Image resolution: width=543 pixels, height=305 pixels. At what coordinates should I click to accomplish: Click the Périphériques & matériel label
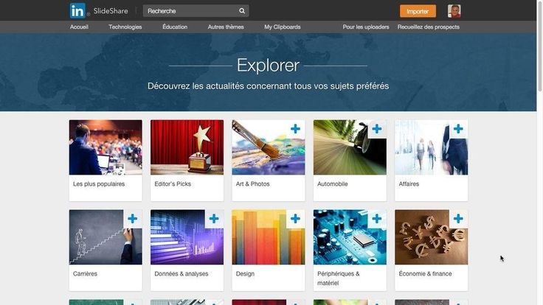pyautogui.click(x=339, y=278)
